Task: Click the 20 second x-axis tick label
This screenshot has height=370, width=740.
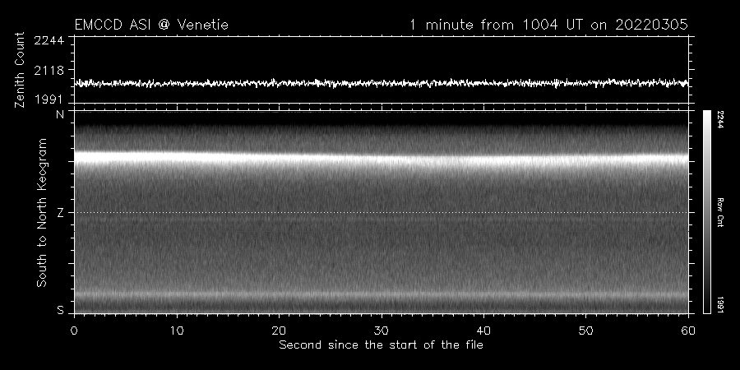Action: coord(279,331)
